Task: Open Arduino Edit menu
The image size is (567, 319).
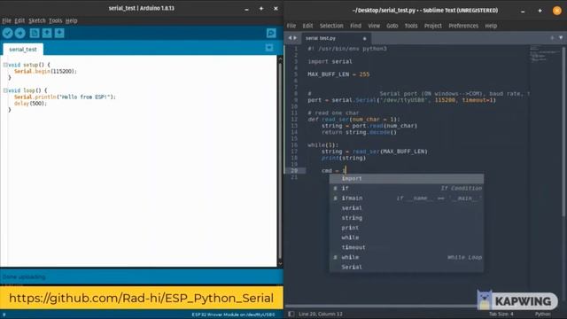Action: pos(19,20)
